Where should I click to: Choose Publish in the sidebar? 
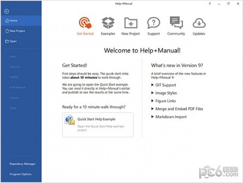tap(14, 77)
